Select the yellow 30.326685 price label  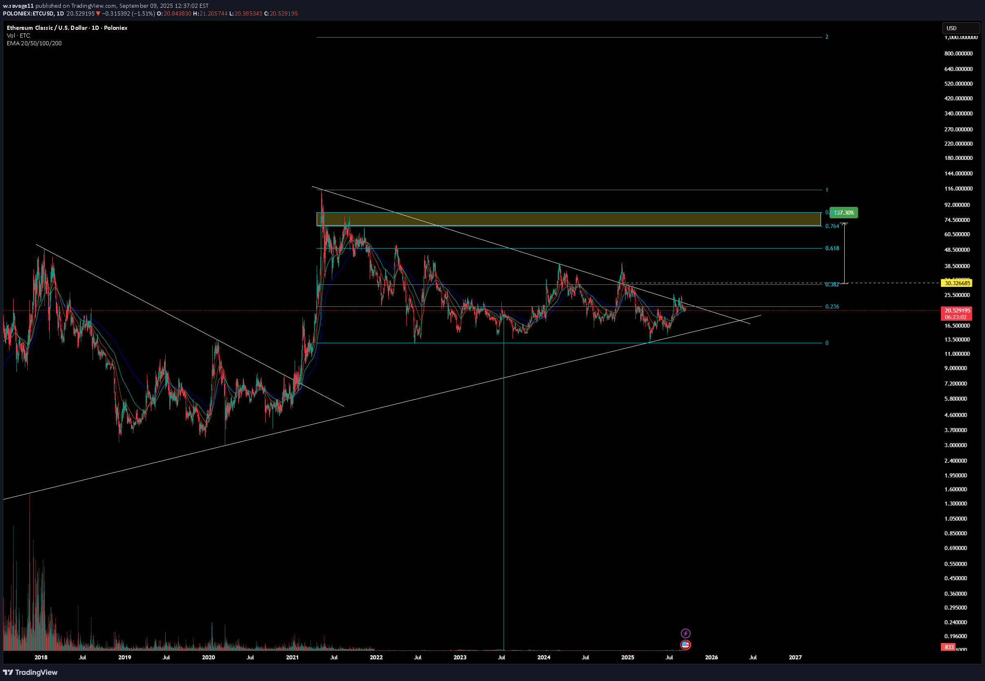point(957,283)
